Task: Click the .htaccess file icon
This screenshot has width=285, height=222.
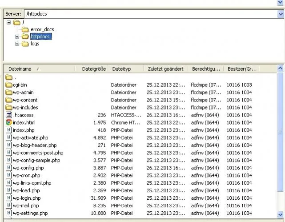Action: 9,115
